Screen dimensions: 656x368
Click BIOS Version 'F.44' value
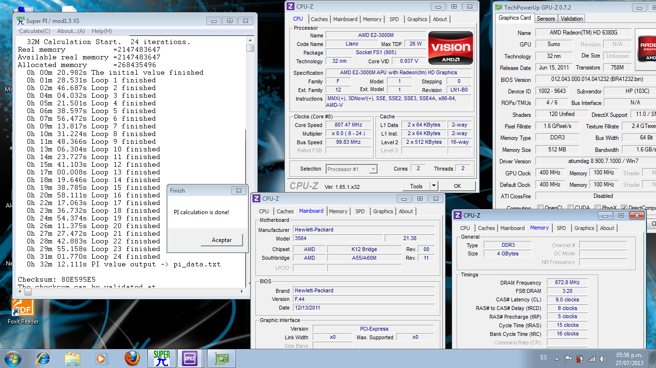(364, 299)
